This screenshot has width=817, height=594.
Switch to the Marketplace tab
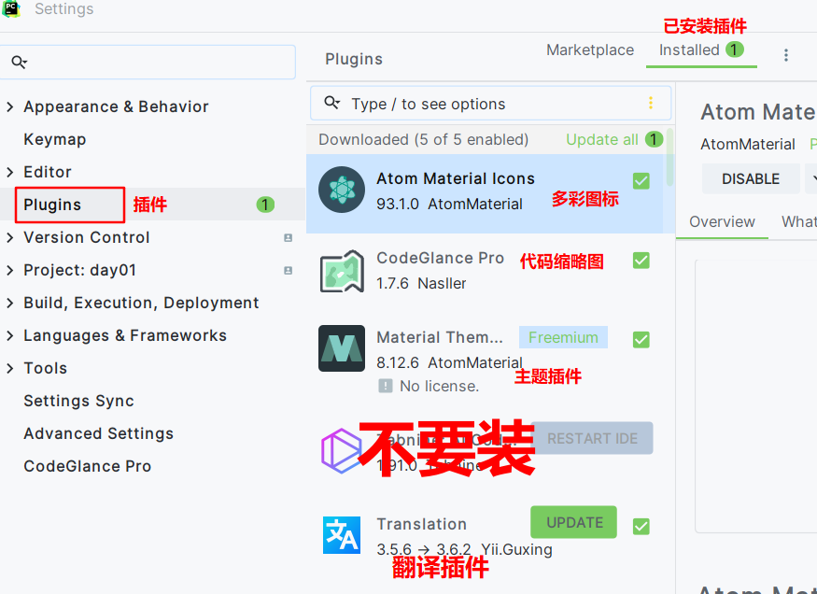pos(590,50)
